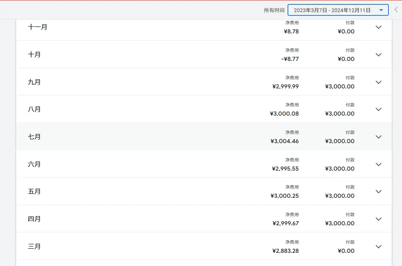Select the 七月 month label
Image resolution: width=402 pixels, height=266 pixels.
34,137
